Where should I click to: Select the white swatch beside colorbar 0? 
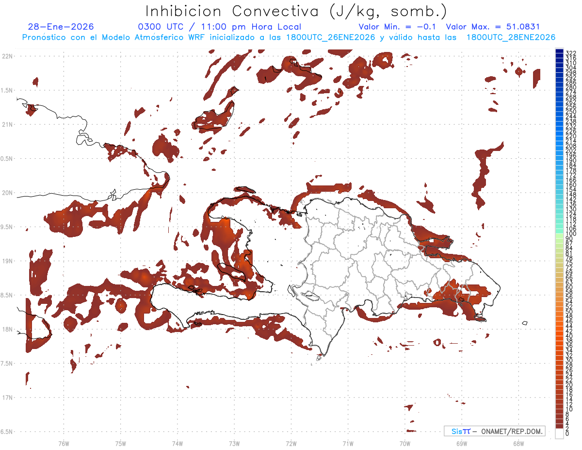pos(559,433)
